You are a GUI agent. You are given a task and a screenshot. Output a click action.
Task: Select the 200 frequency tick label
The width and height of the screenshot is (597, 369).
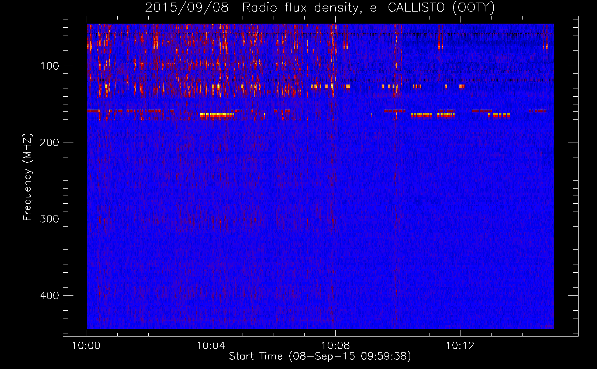(49, 142)
